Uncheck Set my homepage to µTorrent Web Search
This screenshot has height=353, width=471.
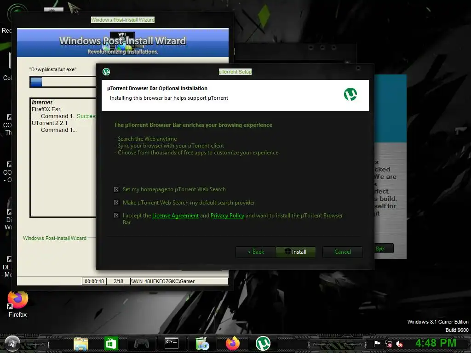[116, 189]
